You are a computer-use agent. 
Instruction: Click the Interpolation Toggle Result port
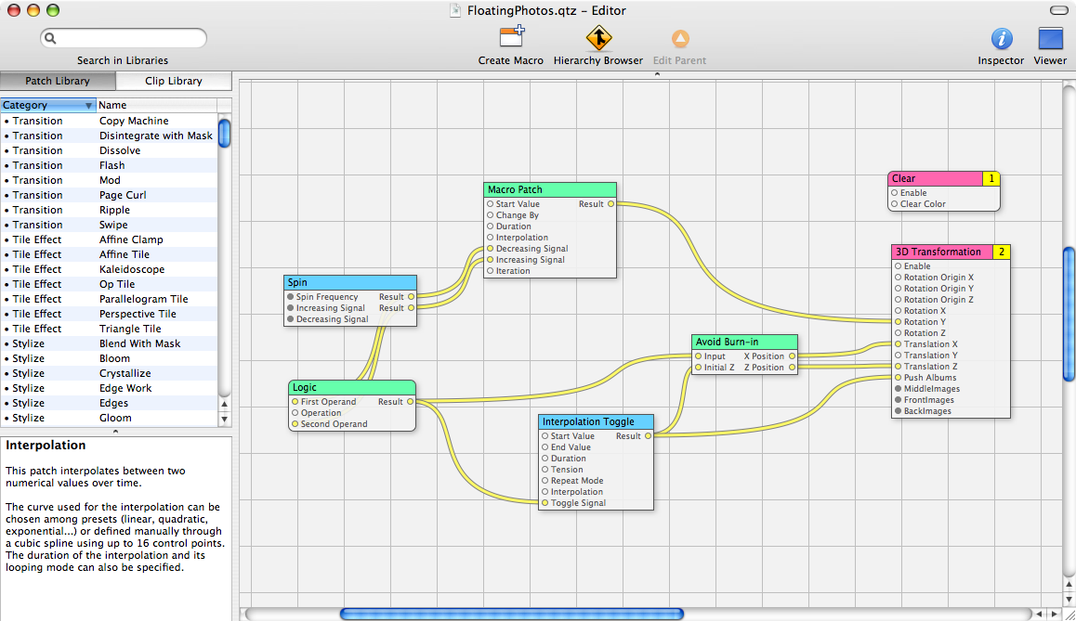[x=648, y=436]
